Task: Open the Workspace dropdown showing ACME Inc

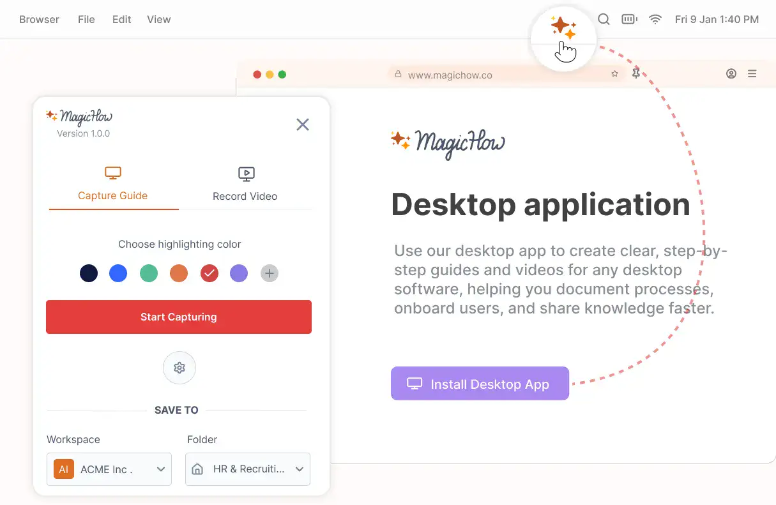Action: [x=109, y=469]
